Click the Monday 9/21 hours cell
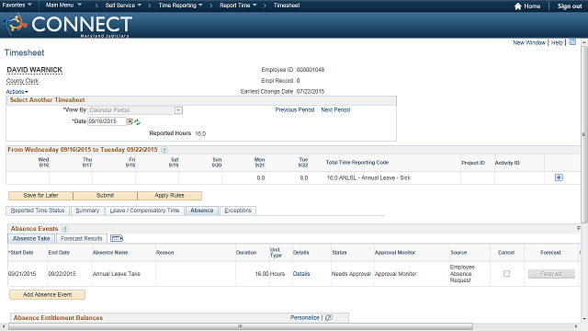This screenshot has width=588, height=331. [243, 177]
